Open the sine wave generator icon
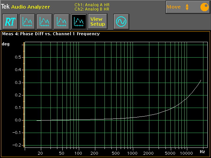Screen dimensions: 211x158 point(121,22)
